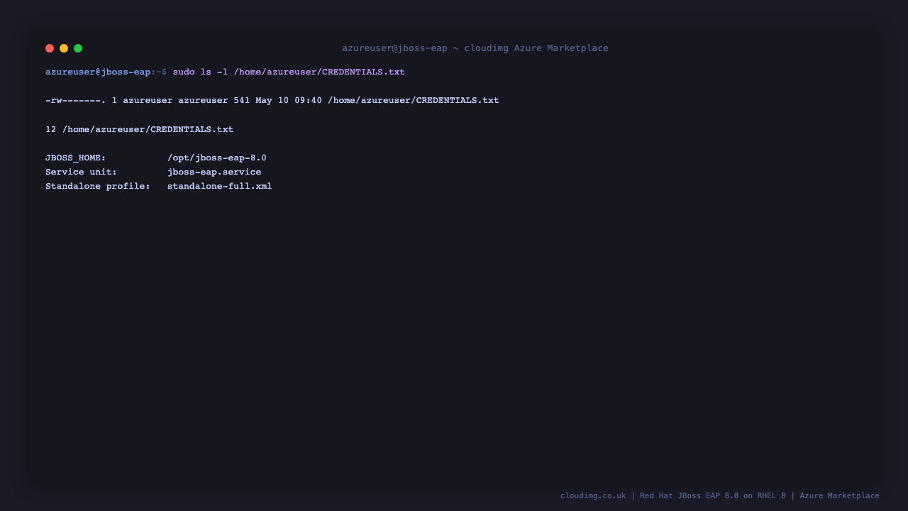Click the file size '541' in ls output
Screen dimensions: 908x511
point(242,100)
